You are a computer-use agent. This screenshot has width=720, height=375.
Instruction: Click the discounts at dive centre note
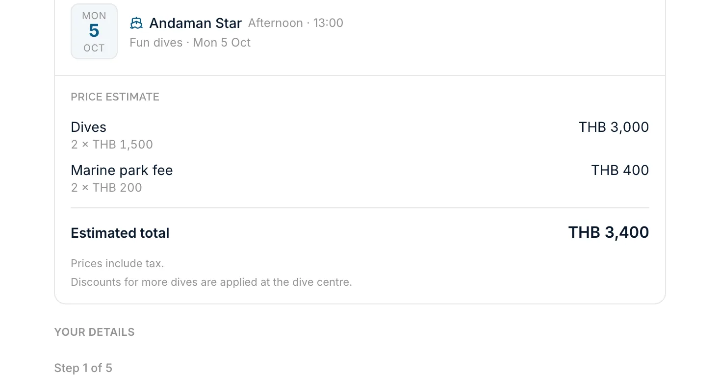(211, 282)
